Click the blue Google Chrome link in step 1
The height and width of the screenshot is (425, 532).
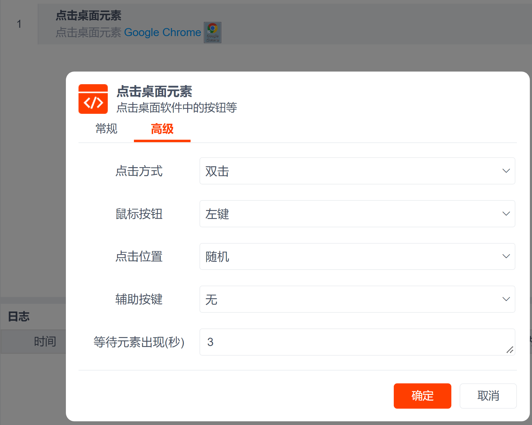pyautogui.click(x=162, y=32)
